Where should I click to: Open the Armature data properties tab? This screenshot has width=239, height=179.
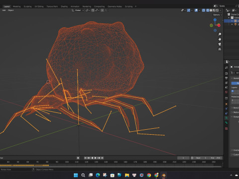coord(227,118)
